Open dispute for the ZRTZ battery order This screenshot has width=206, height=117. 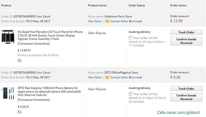point(97,89)
